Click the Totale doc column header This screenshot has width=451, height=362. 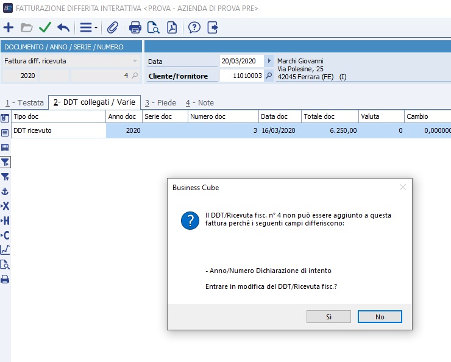(x=330, y=116)
